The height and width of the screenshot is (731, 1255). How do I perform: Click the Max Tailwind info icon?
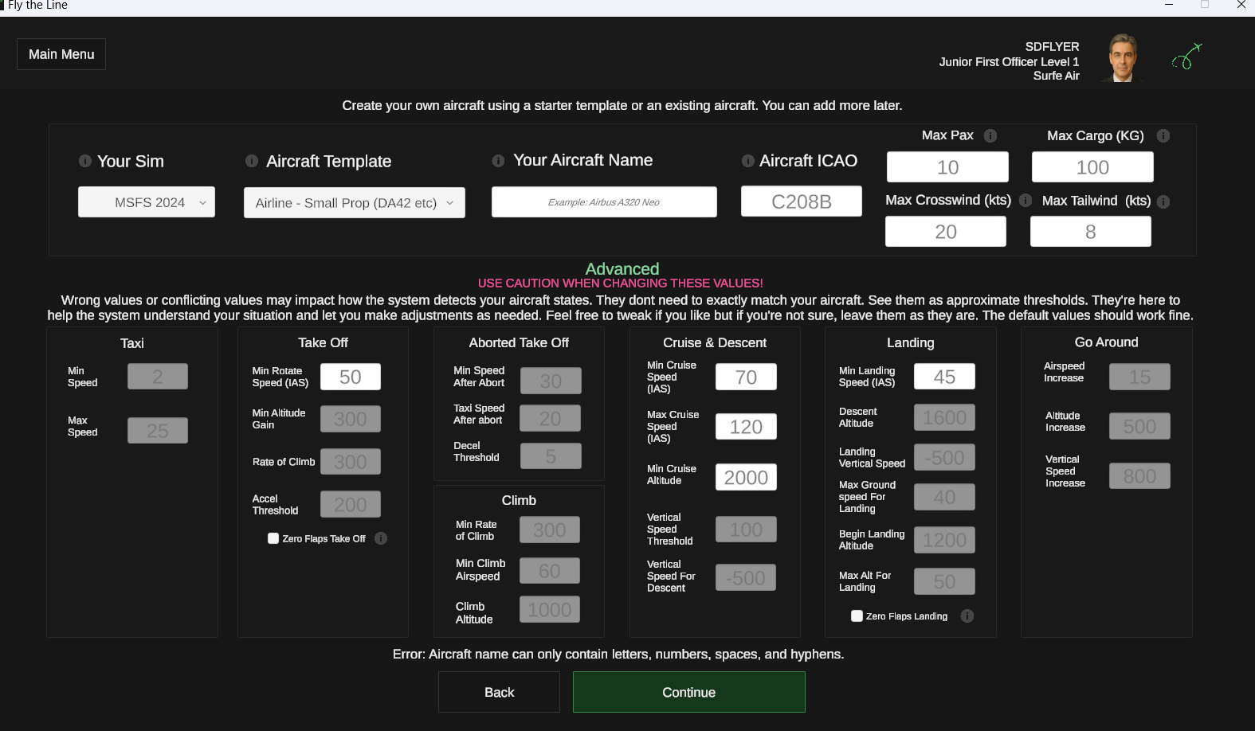tap(1163, 201)
